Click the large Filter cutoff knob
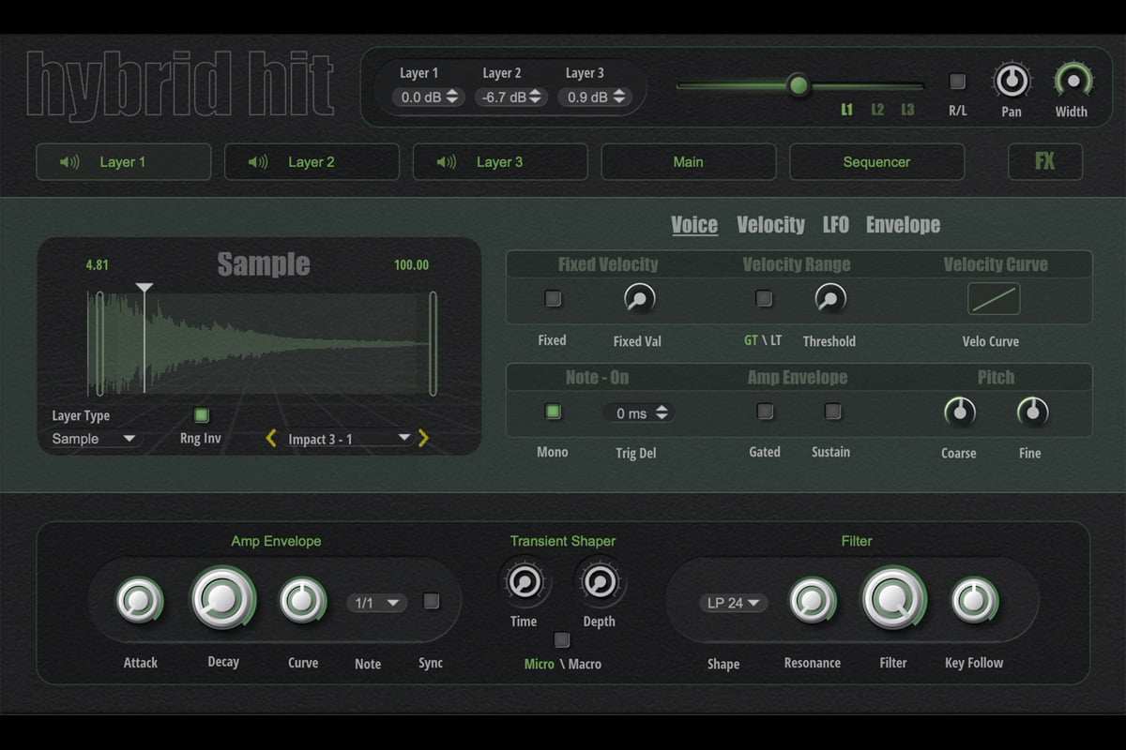The height and width of the screenshot is (750, 1126). 894,598
